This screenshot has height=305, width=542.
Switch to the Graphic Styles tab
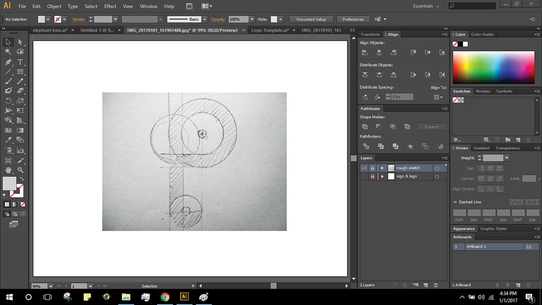(494, 229)
